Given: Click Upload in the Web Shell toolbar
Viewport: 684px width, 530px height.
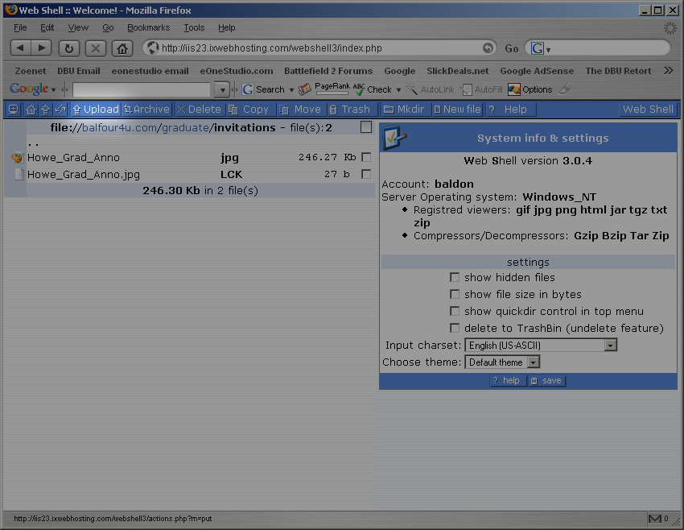Looking at the screenshot, I should pos(95,110).
